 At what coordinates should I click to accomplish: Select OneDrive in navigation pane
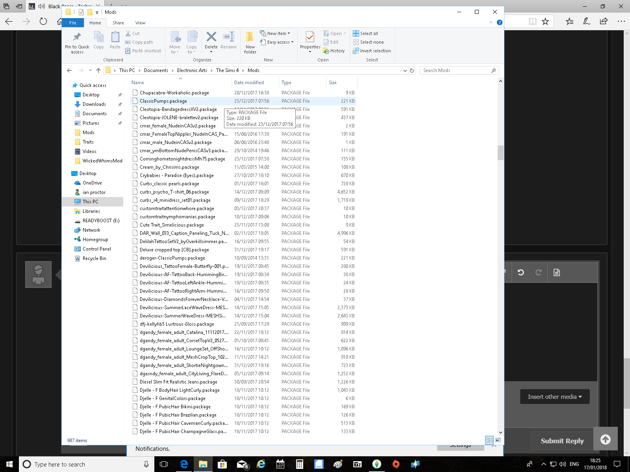click(92, 183)
